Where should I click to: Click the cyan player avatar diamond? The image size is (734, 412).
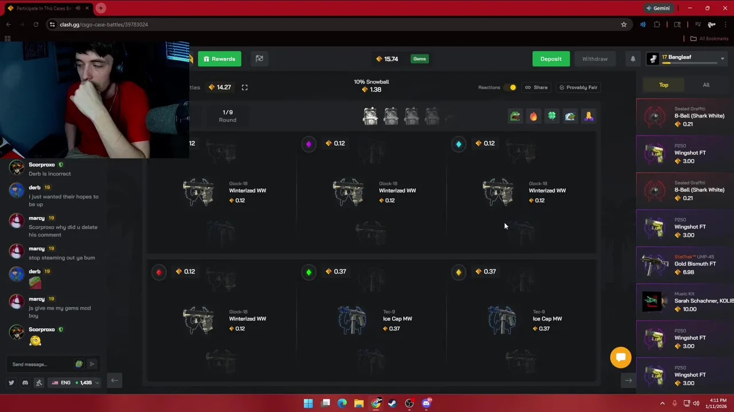pos(458,144)
